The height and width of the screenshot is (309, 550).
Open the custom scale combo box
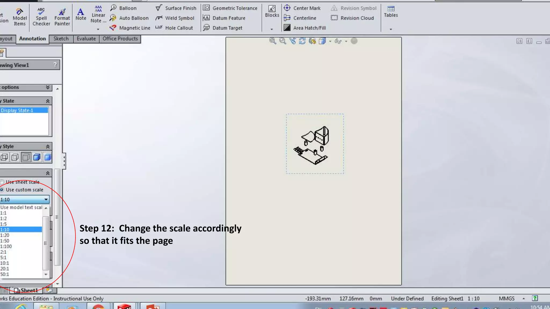point(24,200)
